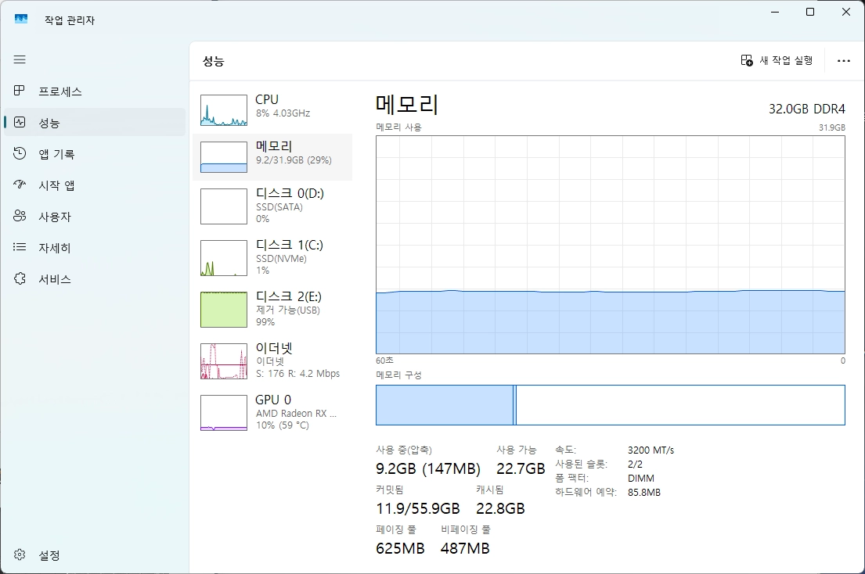
Task: Click the 사용자 people icon
Action: coord(20,216)
